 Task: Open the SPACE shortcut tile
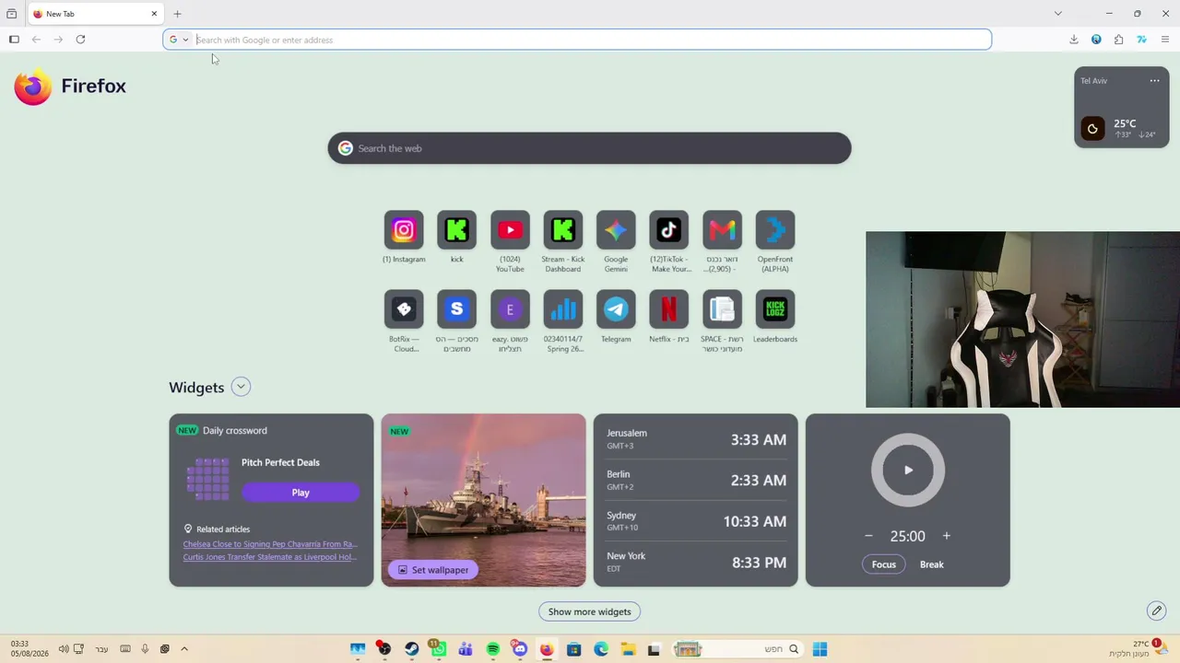point(722,309)
